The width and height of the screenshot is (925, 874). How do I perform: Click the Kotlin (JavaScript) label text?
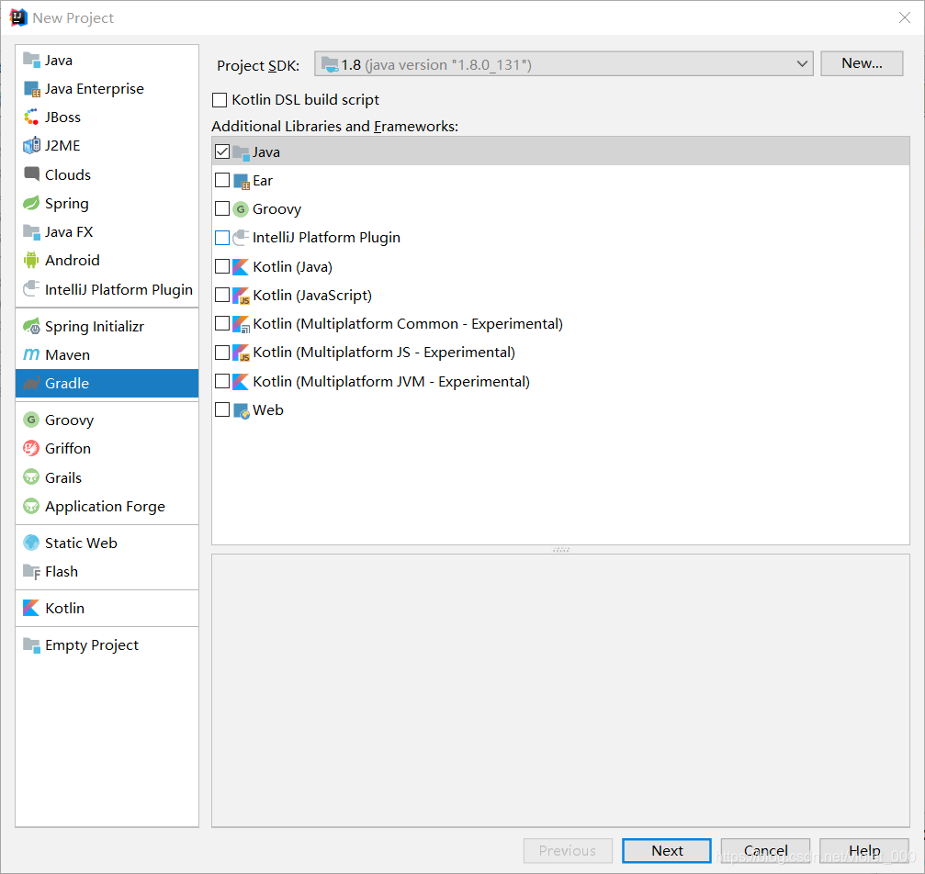coord(312,296)
